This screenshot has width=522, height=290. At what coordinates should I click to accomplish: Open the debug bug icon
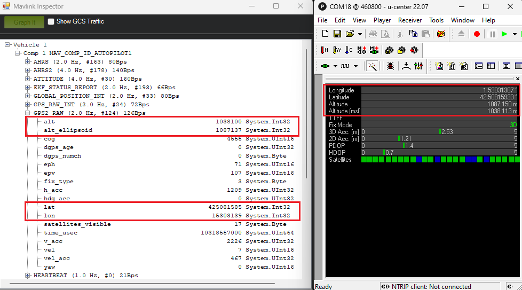coord(391,66)
